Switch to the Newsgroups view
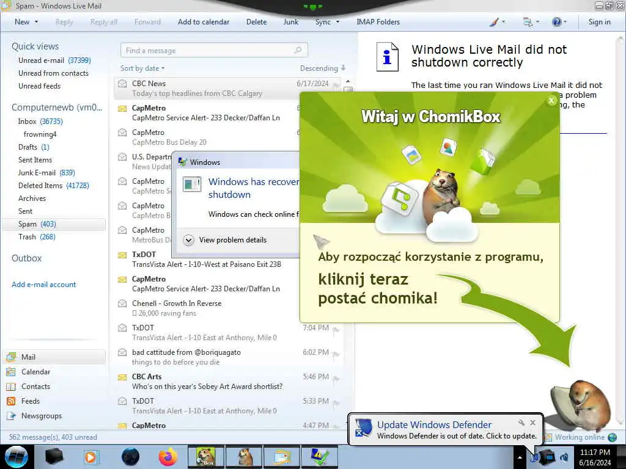626x469 pixels. click(42, 415)
